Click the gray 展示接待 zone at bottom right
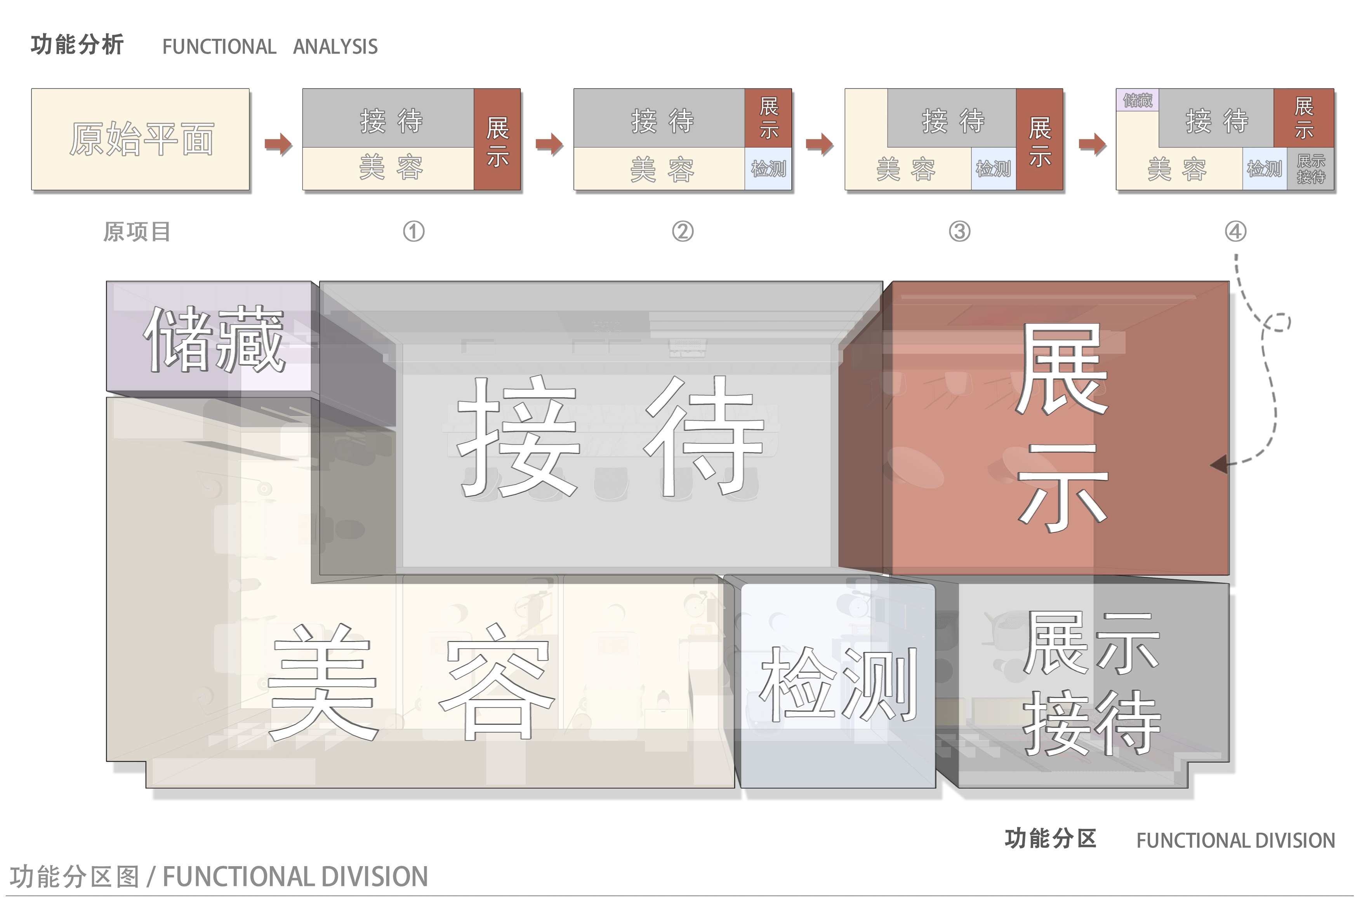Viewport: 1362px width, 917px height. click(x=1091, y=681)
